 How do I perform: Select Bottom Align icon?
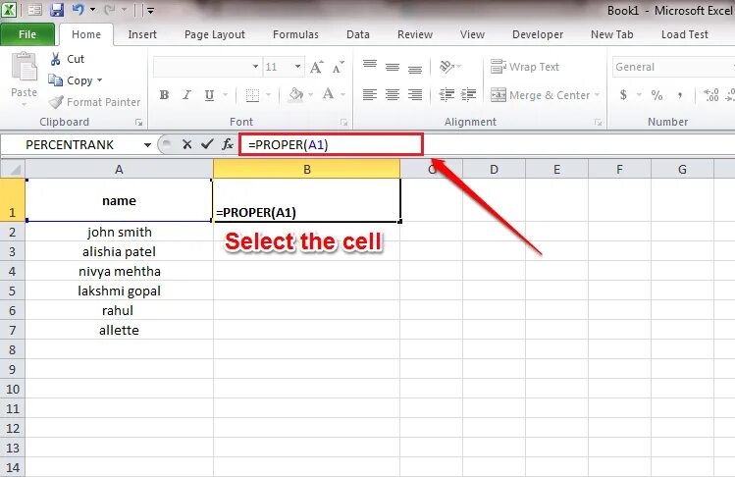[415, 69]
